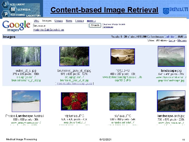Open the Web search tab
This screenshot has height=142, width=189.
point(36,21)
